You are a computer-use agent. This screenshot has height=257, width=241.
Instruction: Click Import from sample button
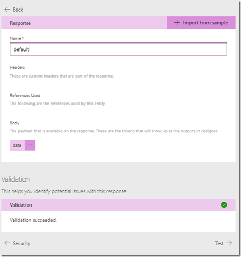pyautogui.click(x=201, y=23)
